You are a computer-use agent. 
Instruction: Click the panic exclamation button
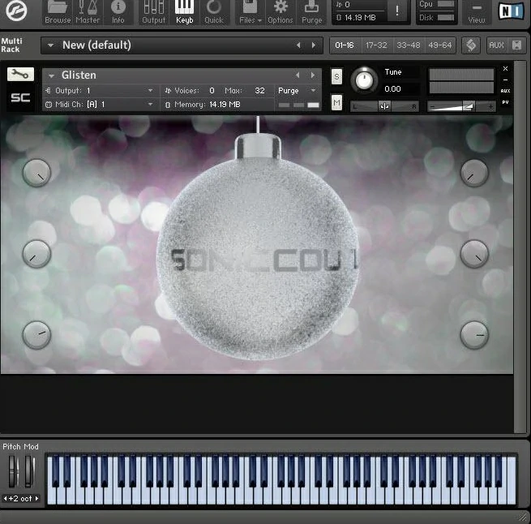click(x=397, y=11)
